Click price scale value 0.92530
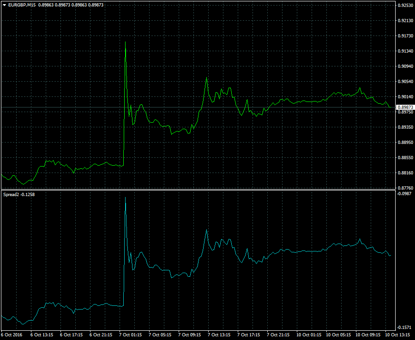Image resolution: width=415 pixels, height=340 pixels. click(405, 5)
